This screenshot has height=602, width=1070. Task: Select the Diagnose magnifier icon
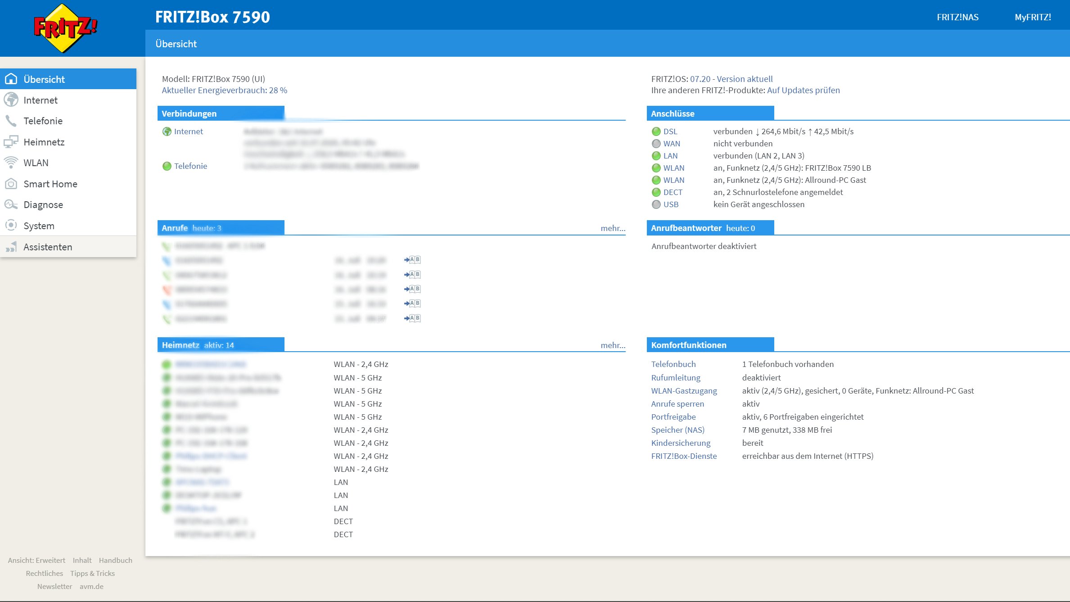[11, 204]
